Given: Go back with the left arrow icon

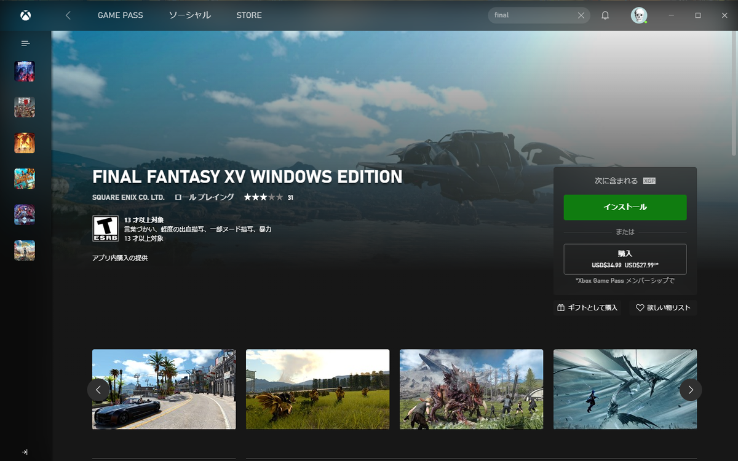Looking at the screenshot, I should coord(68,15).
